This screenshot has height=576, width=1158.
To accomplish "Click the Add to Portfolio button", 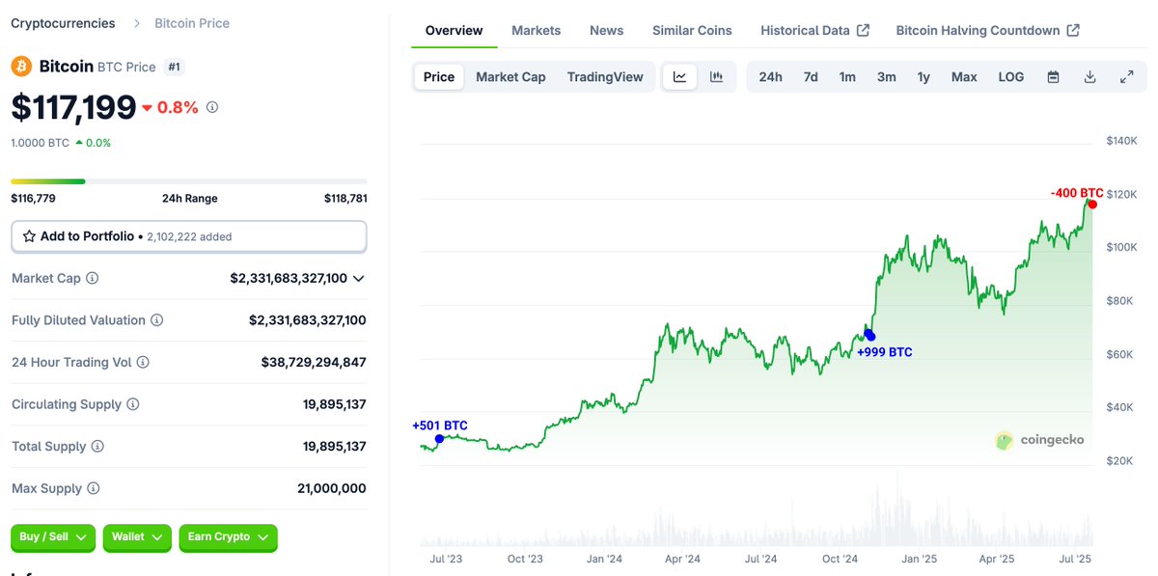I will click(189, 236).
